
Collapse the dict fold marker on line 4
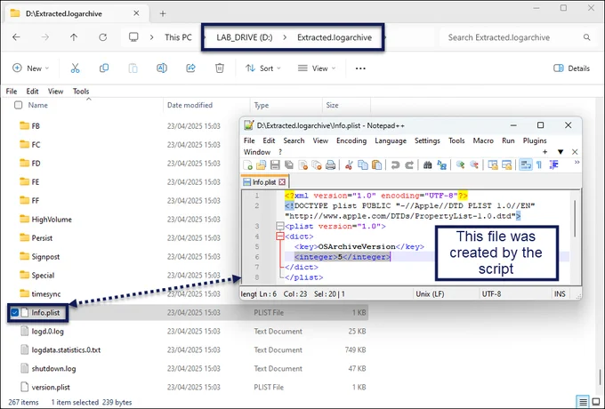click(280, 237)
